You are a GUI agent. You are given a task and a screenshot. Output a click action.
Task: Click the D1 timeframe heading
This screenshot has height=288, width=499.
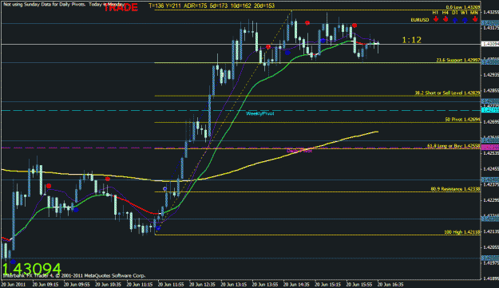click(455, 13)
